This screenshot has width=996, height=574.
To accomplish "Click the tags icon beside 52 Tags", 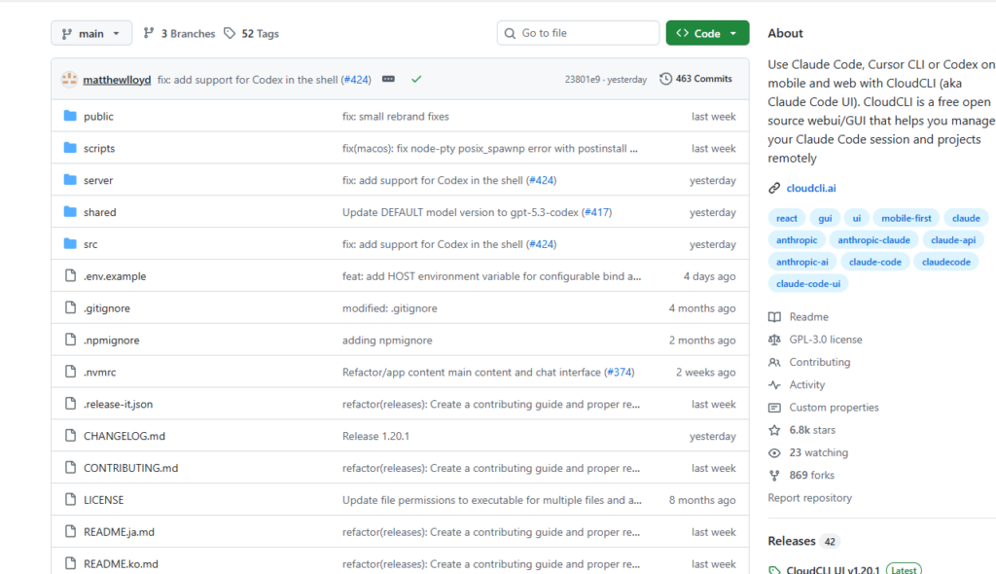I will tap(230, 33).
